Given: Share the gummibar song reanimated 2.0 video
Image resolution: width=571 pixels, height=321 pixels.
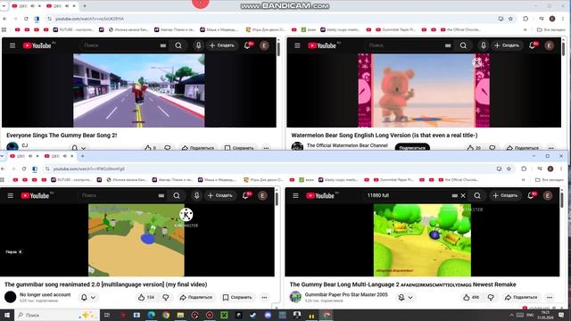Looking at the screenshot, I should tap(196, 297).
